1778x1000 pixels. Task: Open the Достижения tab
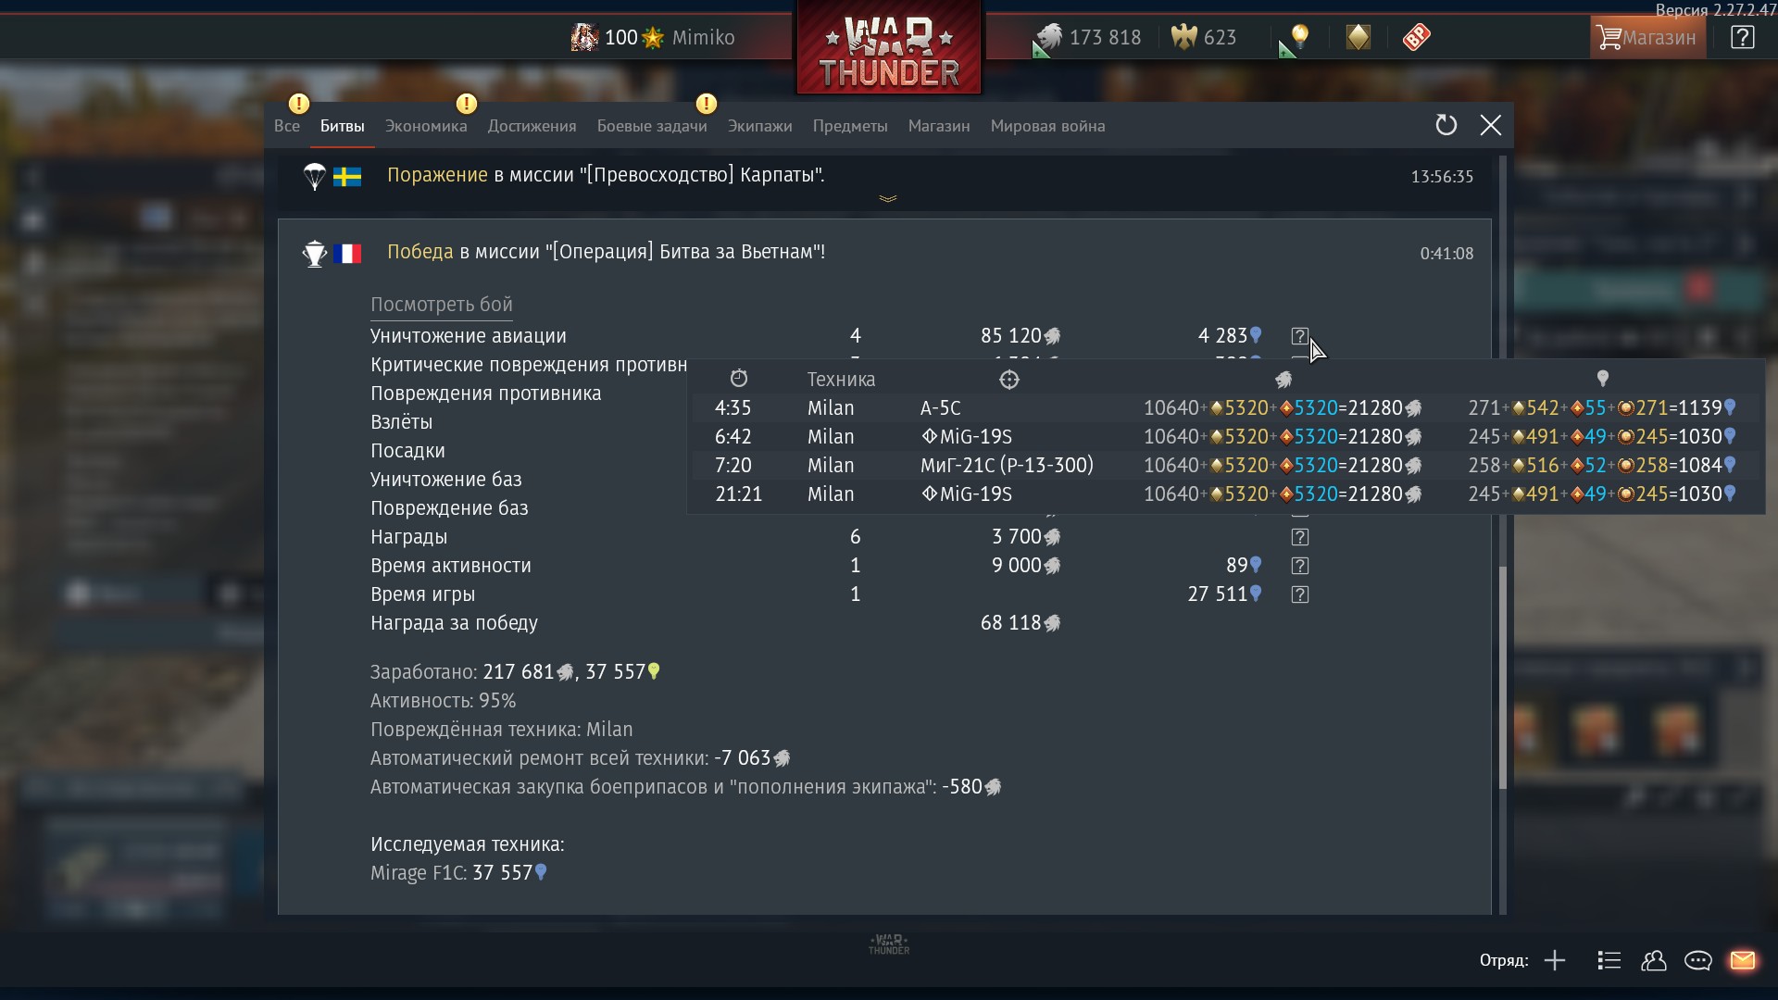[x=532, y=126]
